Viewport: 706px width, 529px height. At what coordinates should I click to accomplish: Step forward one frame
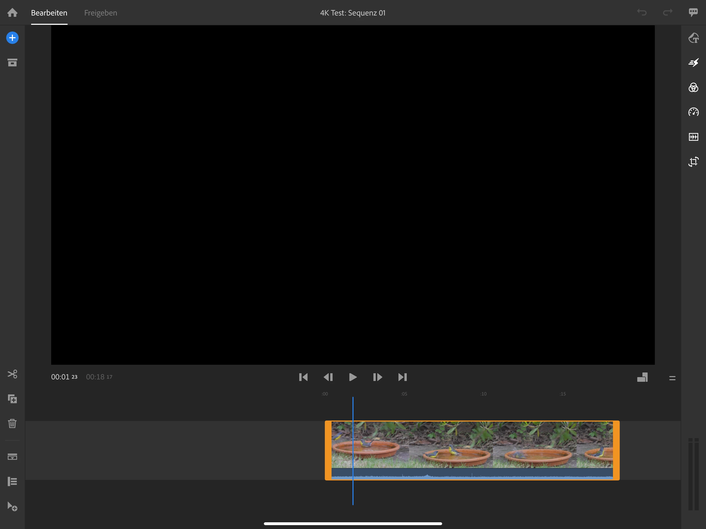pos(378,377)
